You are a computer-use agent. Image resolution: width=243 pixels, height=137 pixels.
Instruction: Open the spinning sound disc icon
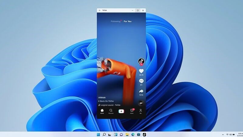(141, 103)
